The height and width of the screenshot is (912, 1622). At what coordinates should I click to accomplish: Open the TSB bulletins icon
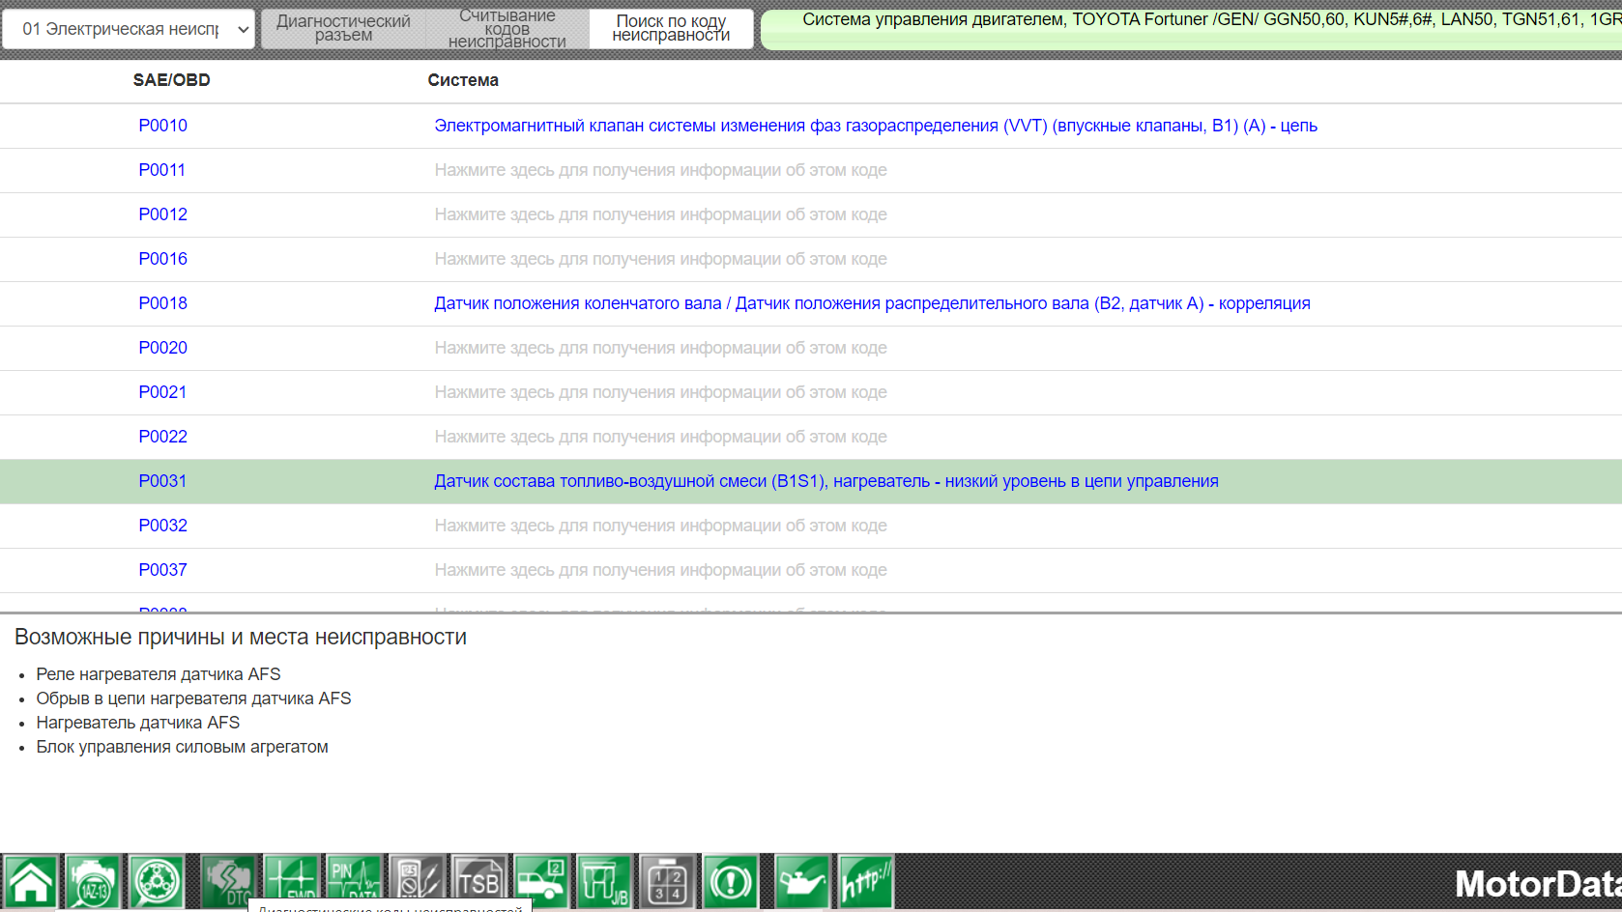point(478,881)
